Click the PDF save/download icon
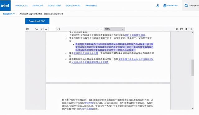 click(182, 29)
